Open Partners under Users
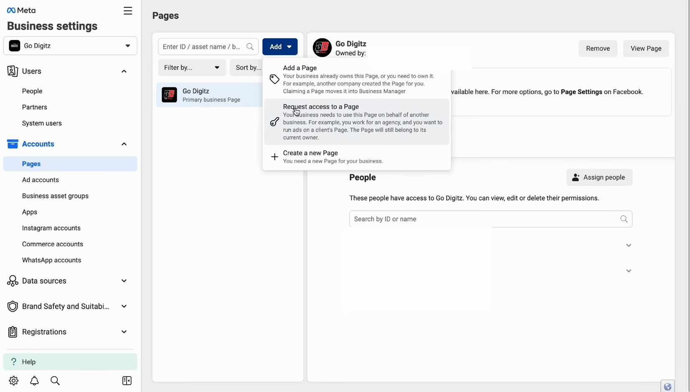The image size is (690, 392). coord(35,107)
